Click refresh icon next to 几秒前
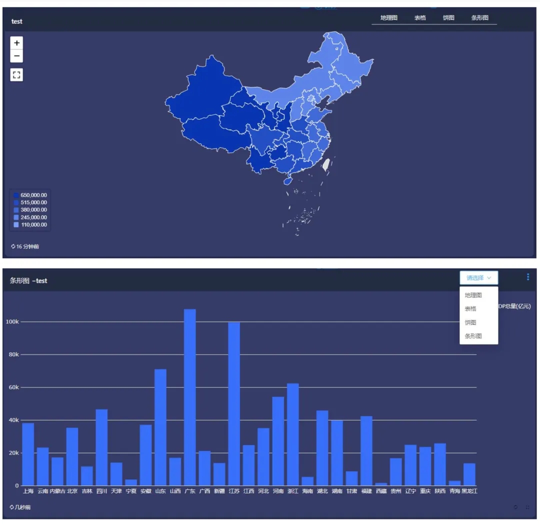The image size is (540, 526). coord(12,507)
